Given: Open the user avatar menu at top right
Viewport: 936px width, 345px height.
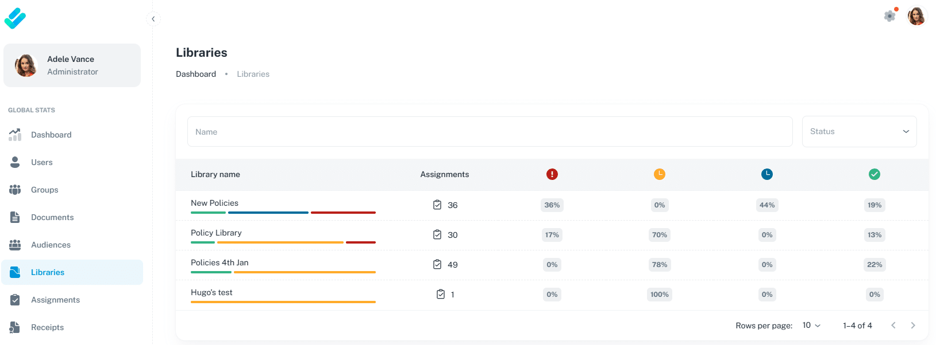Looking at the screenshot, I should coord(916,16).
